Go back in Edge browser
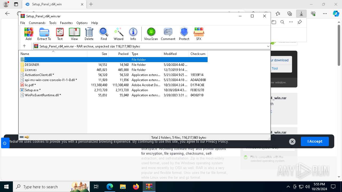The height and width of the screenshot is (192, 342). (x=7, y=13)
